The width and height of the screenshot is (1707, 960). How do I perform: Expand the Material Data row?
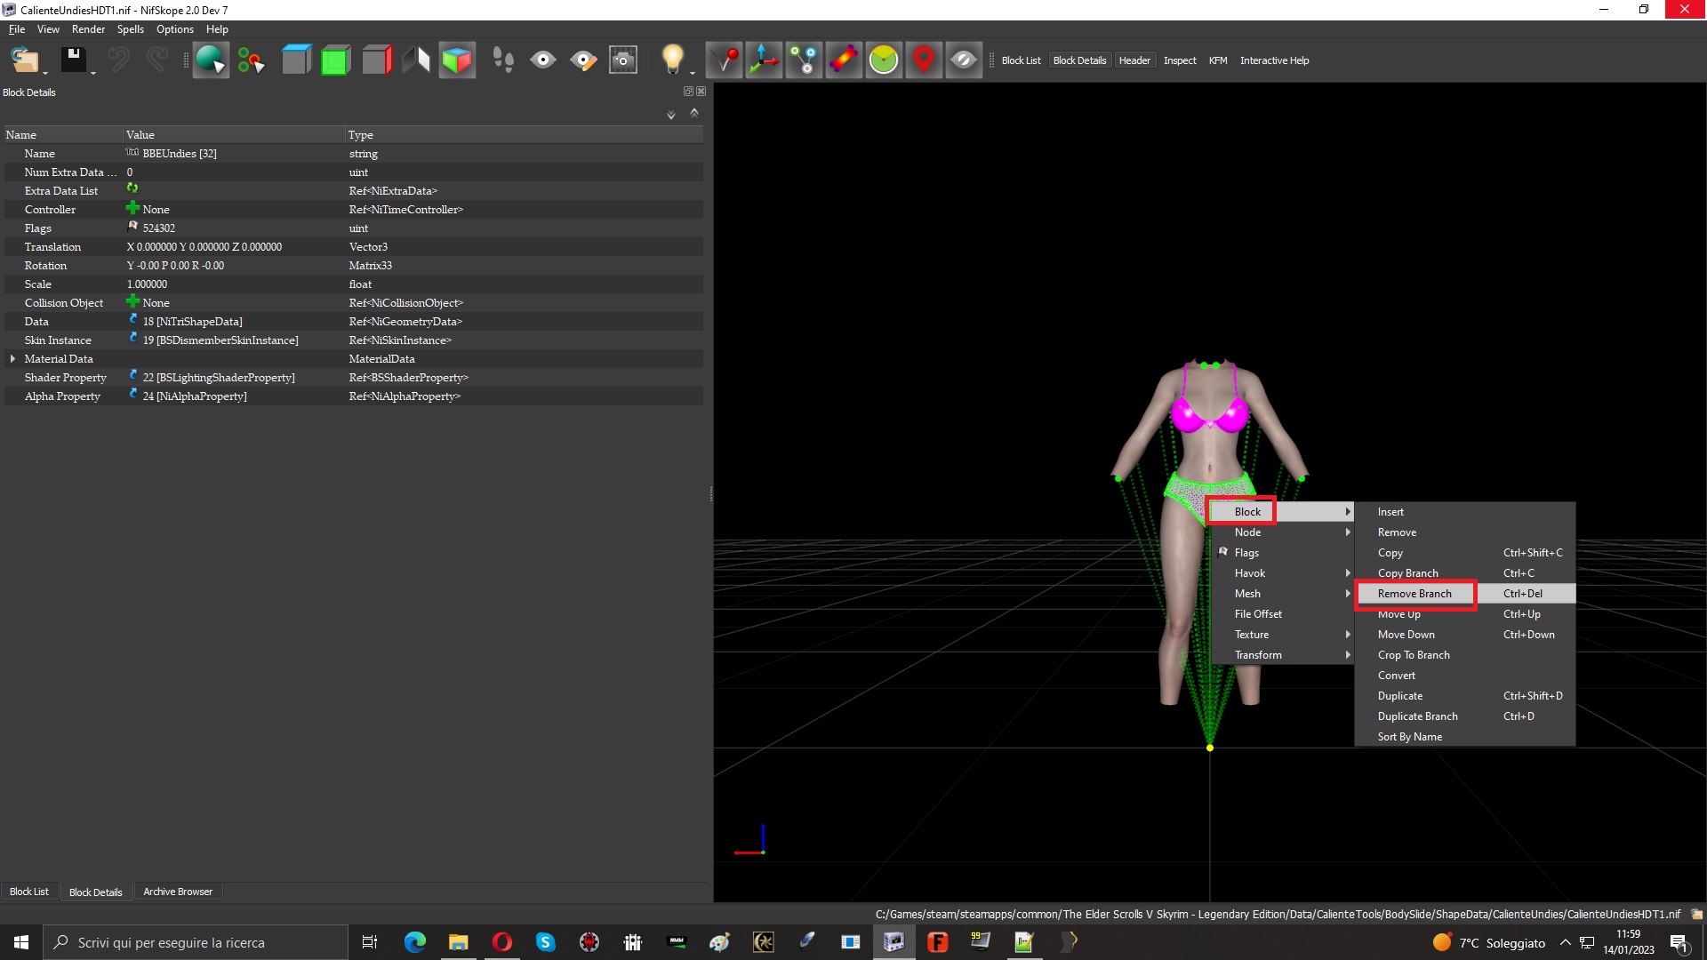coord(12,359)
